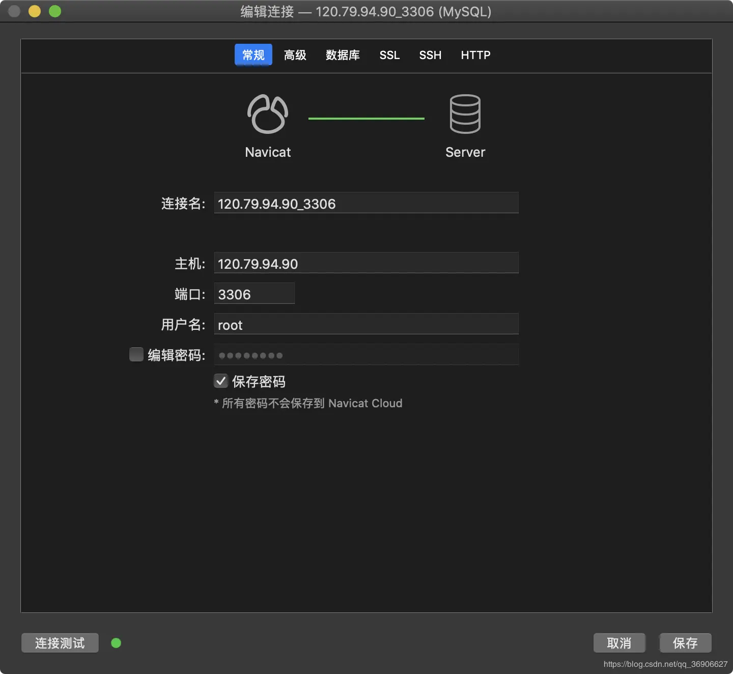The width and height of the screenshot is (733, 674).
Task: Click the 用户名: label
Action: click(183, 325)
